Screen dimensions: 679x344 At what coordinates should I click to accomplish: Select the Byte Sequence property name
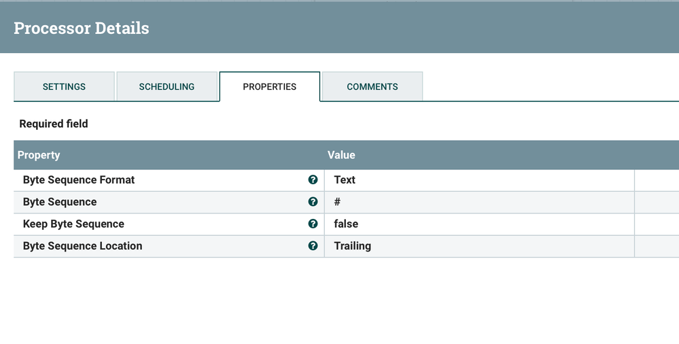60,202
